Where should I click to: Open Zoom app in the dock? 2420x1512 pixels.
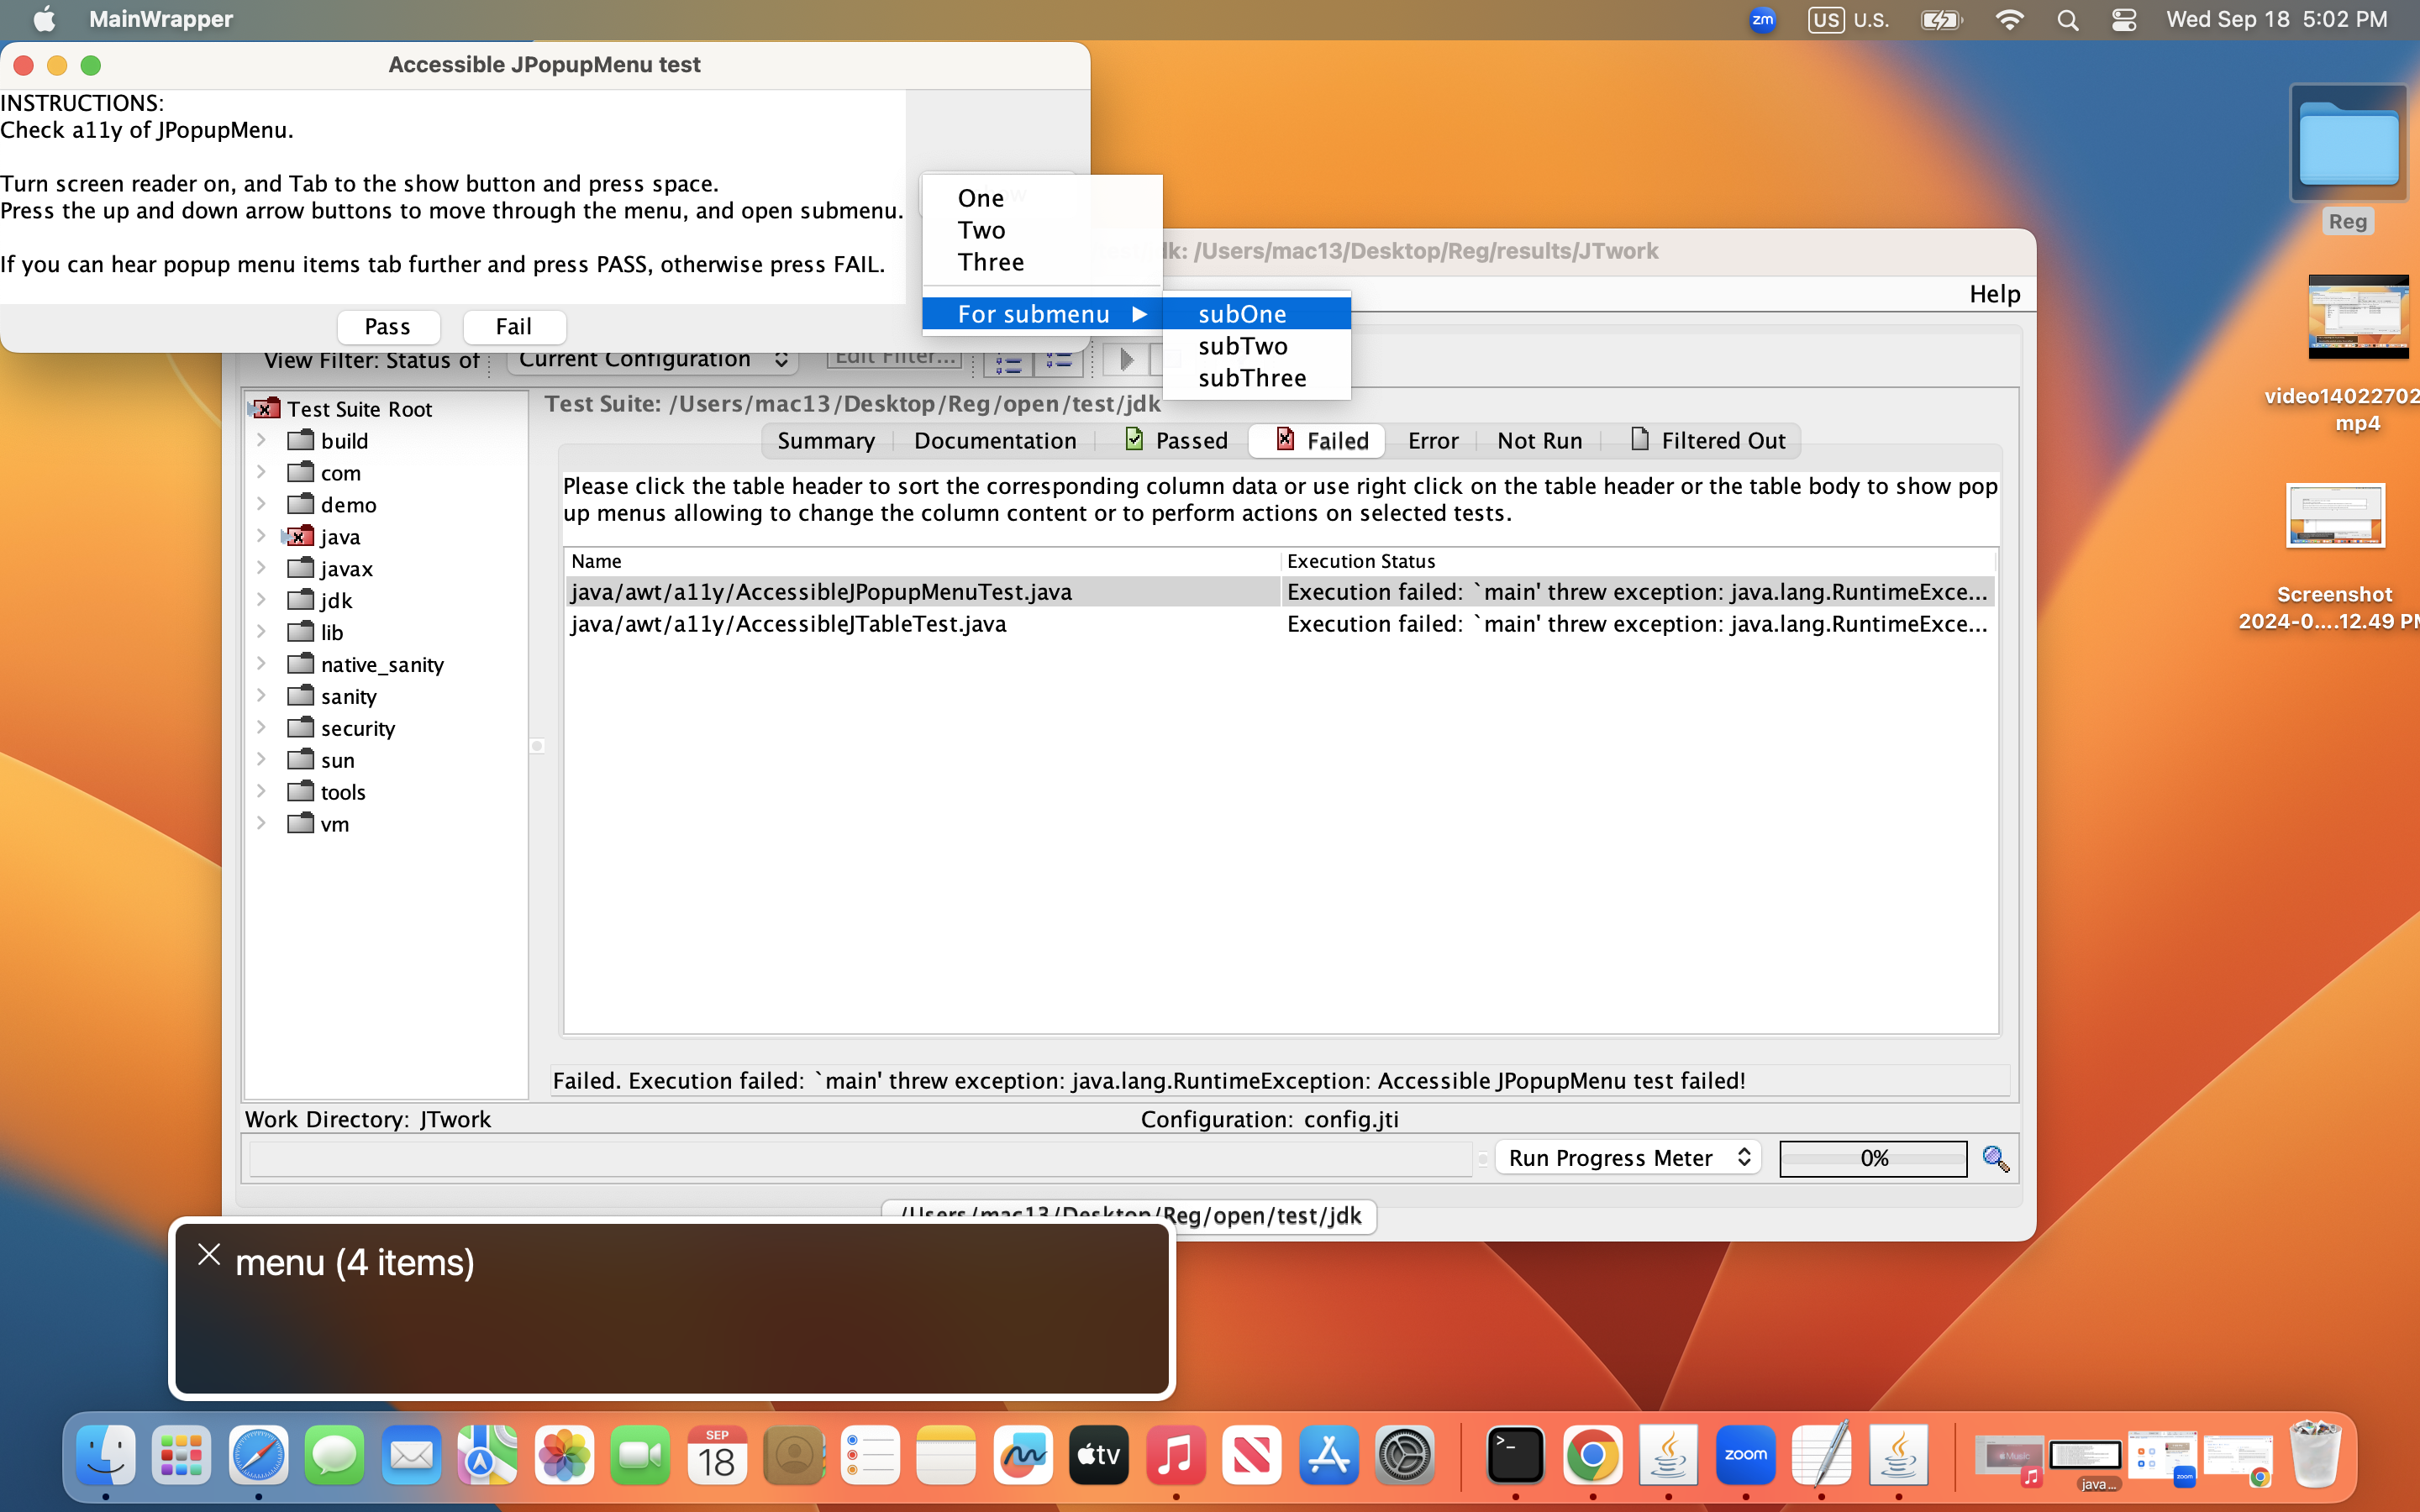[1745, 1455]
